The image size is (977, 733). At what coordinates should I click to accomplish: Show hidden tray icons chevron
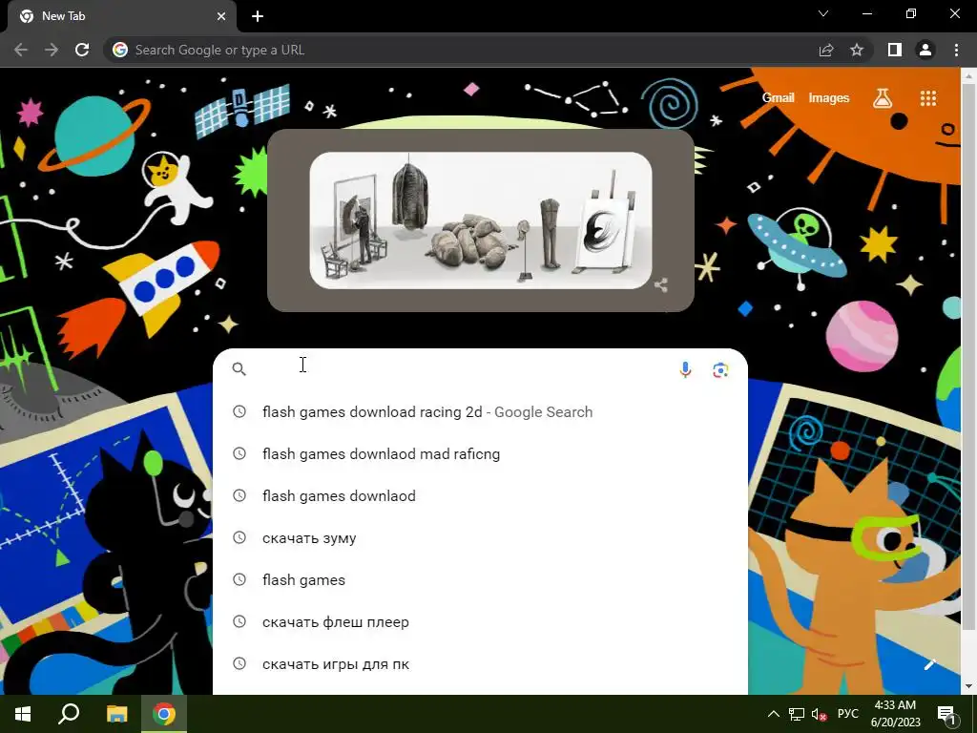773,714
